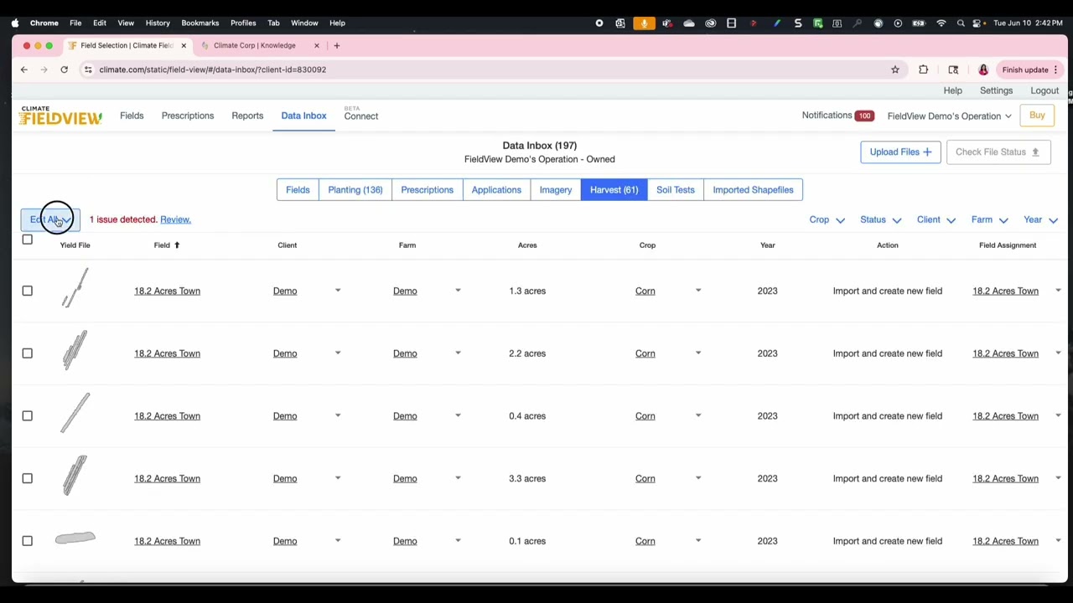Screen dimensions: 1073x603
Task: Open Client dropdown in 1.3 acres row
Action: click(x=338, y=291)
